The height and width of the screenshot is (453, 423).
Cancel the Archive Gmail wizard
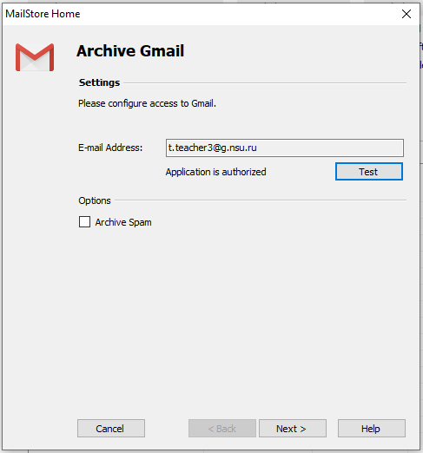point(111,429)
